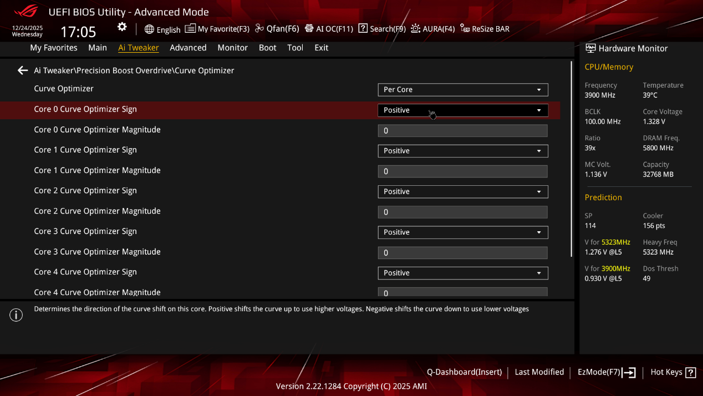Screen dimensions: 703x396
Task: Click the Hot Keys question mark icon
Action: pyautogui.click(x=690, y=373)
